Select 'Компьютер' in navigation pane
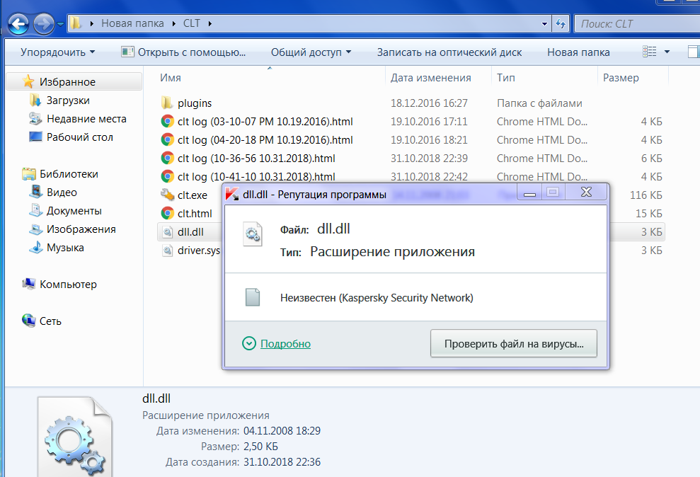Image resolution: width=700 pixels, height=477 pixels. 69,285
